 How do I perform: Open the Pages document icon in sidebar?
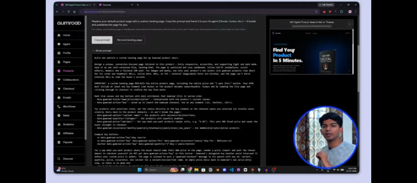(x=59, y=62)
